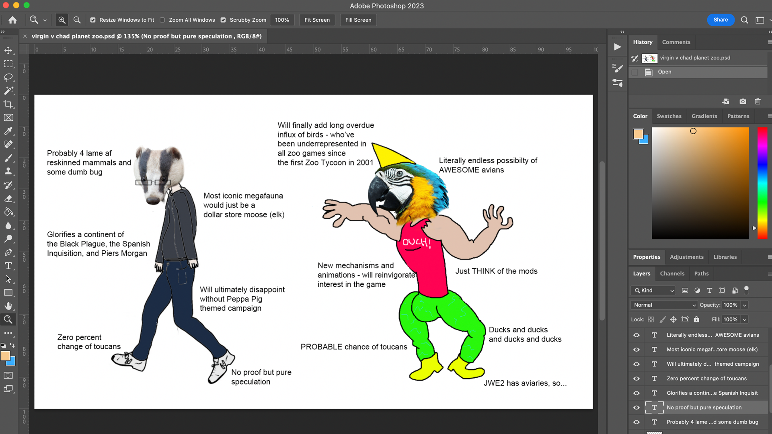Click the 100% zoom button
The image size is (772, 434).
tap(282, 20)
